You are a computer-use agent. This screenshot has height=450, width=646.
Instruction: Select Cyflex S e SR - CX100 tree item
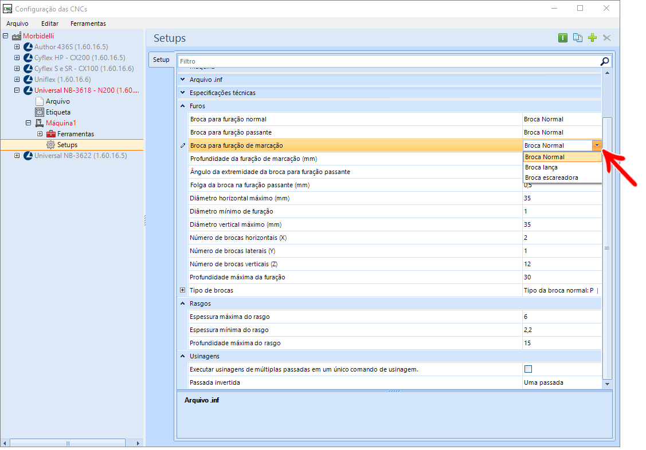[84, 69]
